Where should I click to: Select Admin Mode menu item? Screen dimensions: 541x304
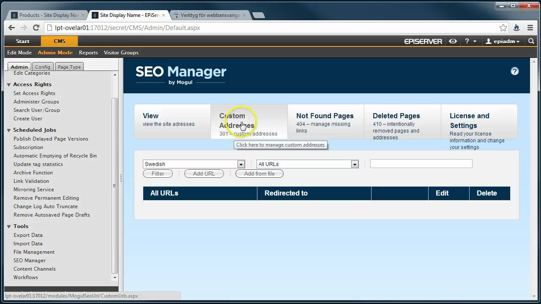55,53
